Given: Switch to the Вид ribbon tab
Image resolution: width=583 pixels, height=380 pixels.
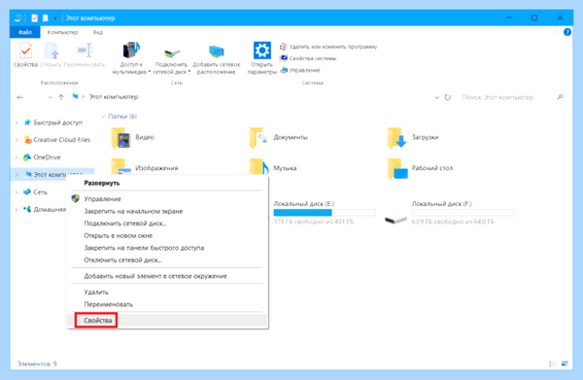Looking at the screenshot, I should [98, 32].
